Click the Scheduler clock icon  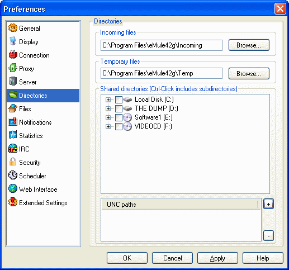13,176
